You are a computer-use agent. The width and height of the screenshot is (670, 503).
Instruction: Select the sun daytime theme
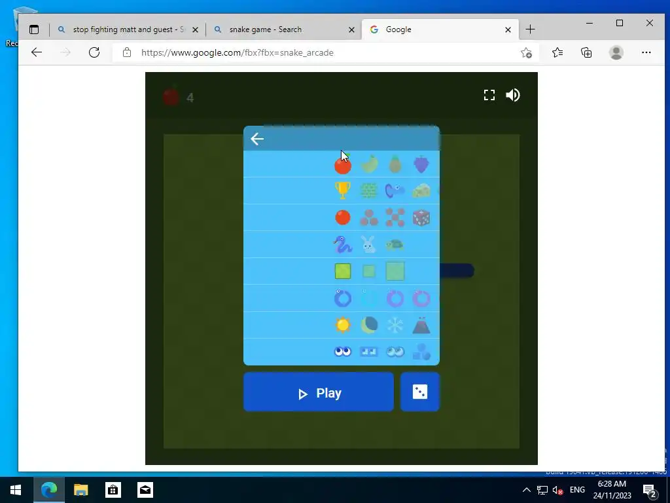[x=343, y=325]
